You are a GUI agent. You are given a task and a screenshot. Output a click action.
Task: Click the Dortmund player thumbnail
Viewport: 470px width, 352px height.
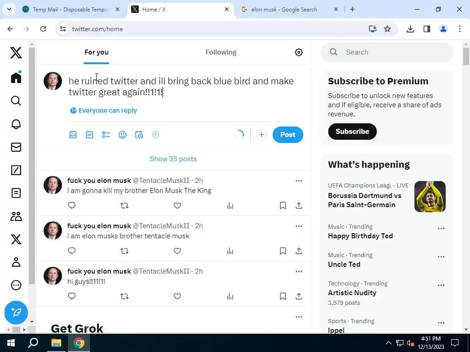tap(430, 197)
